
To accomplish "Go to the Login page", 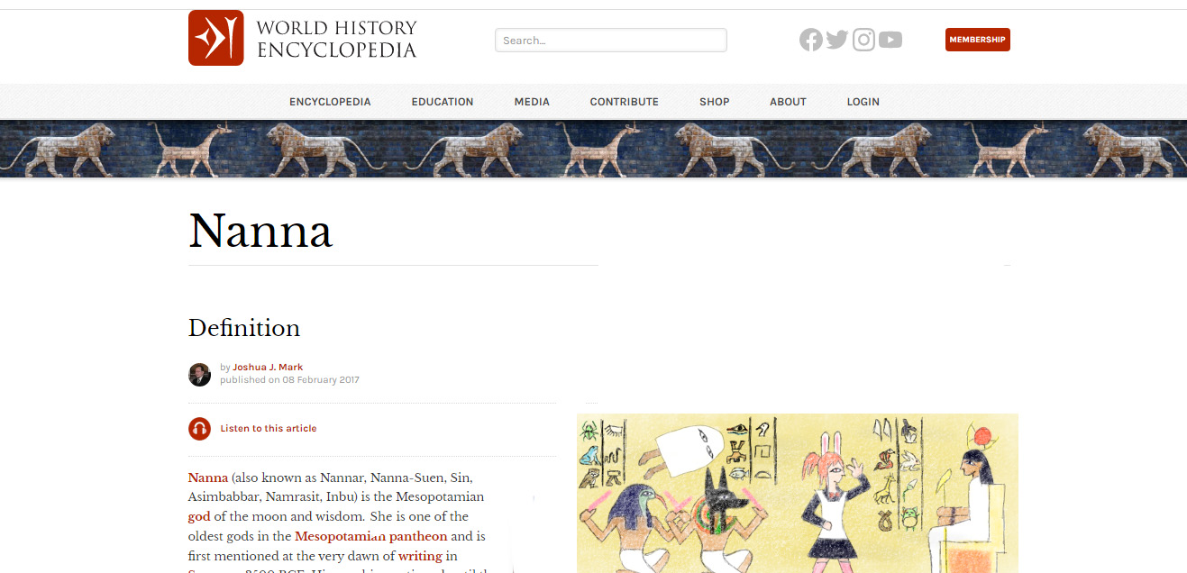I will (x=863, y=102).
